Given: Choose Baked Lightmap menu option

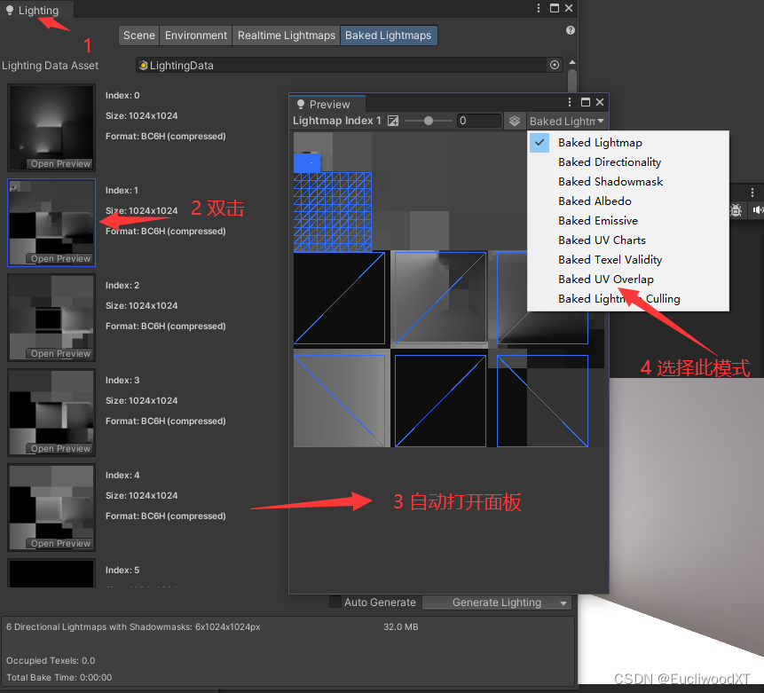Looking at the screenshot, I should coord(628,142).
